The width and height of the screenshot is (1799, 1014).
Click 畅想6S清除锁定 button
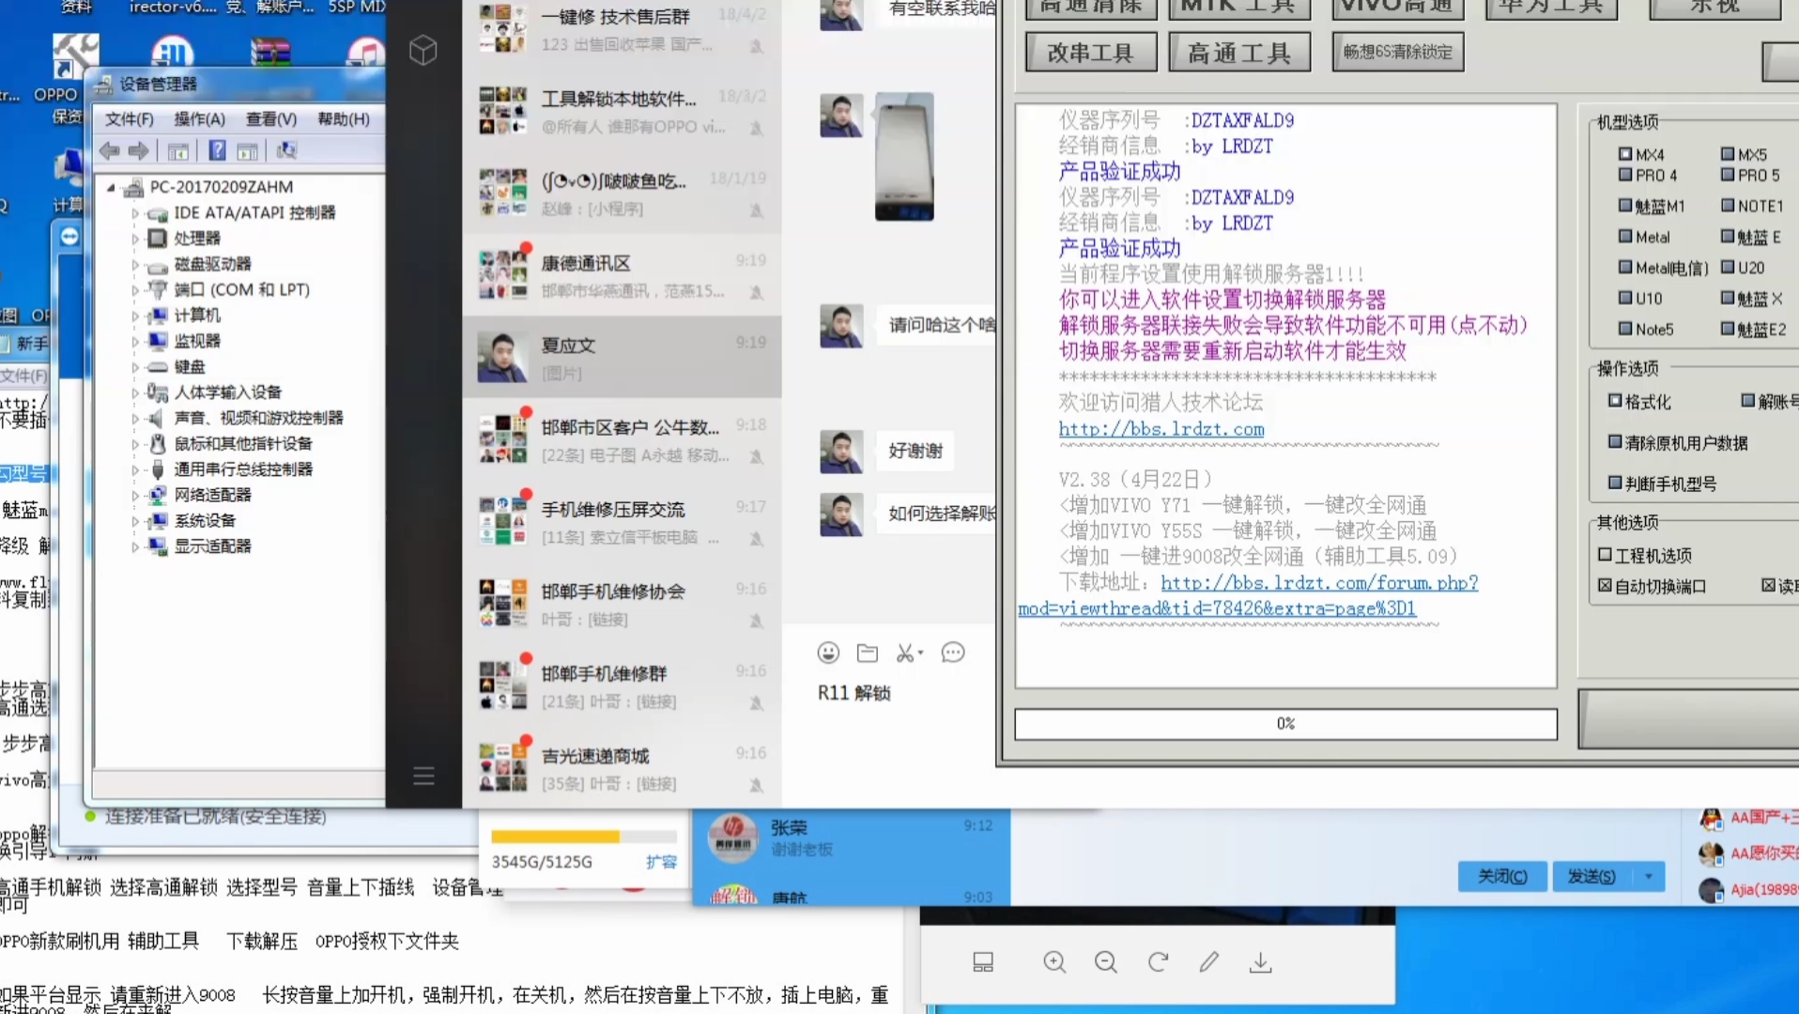[1397, 52]
